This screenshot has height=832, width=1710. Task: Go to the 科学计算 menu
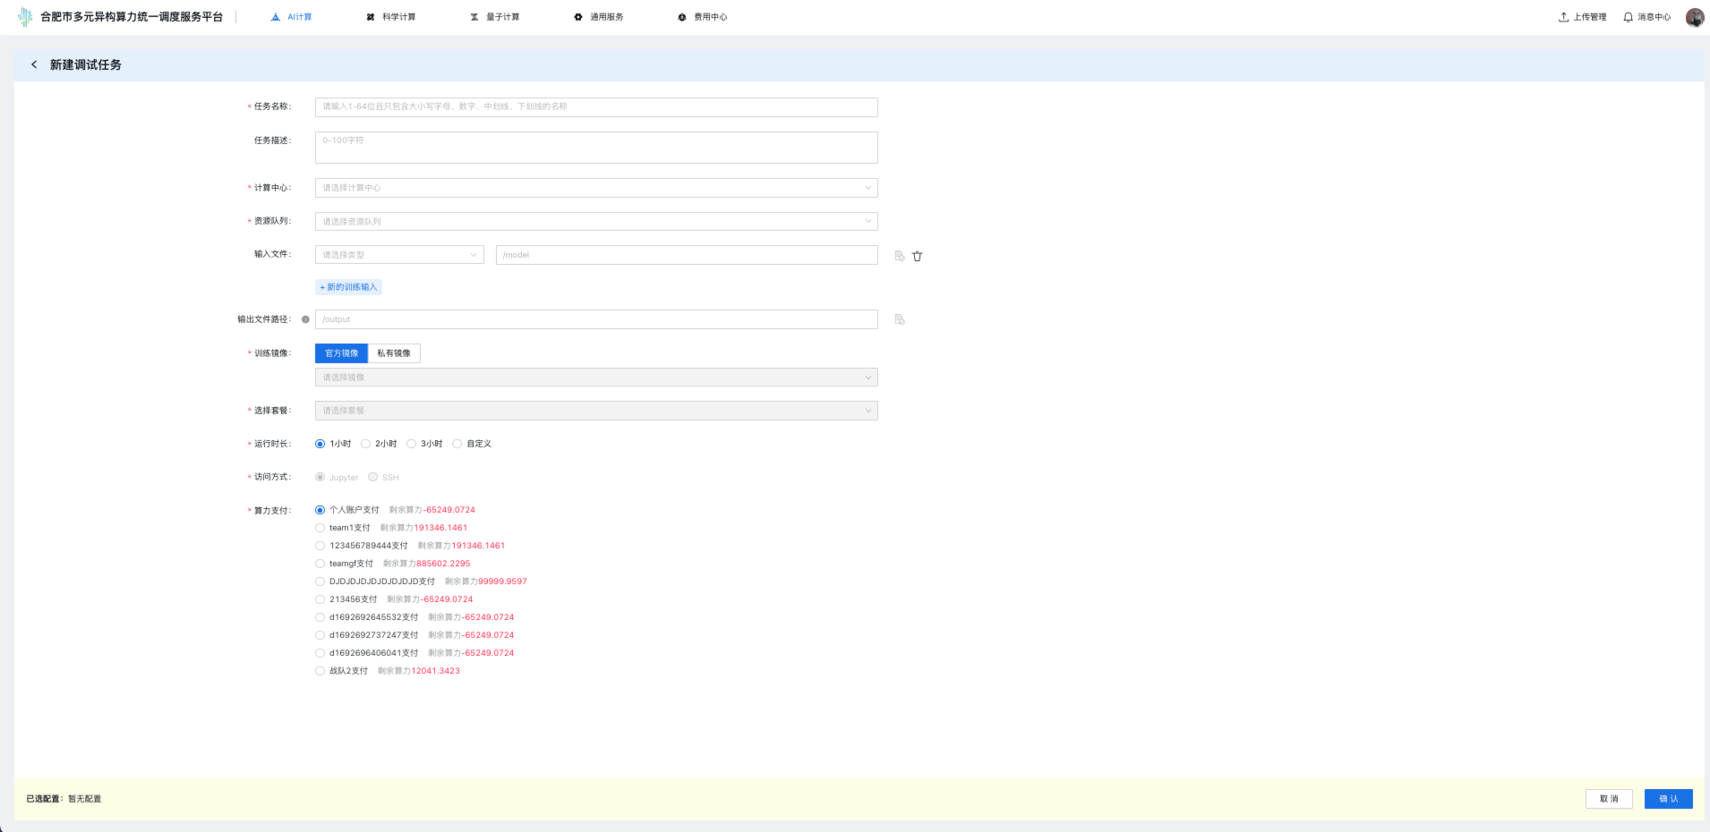(391, 17)
